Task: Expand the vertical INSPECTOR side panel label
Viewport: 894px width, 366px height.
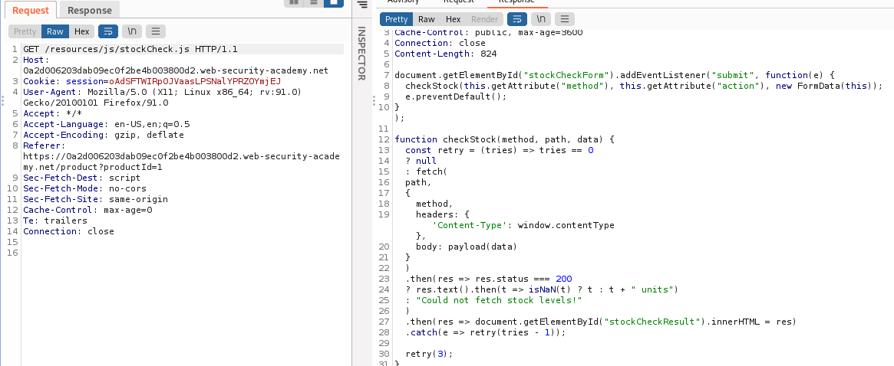Action: pyautogui.click(x=362, y=54)
